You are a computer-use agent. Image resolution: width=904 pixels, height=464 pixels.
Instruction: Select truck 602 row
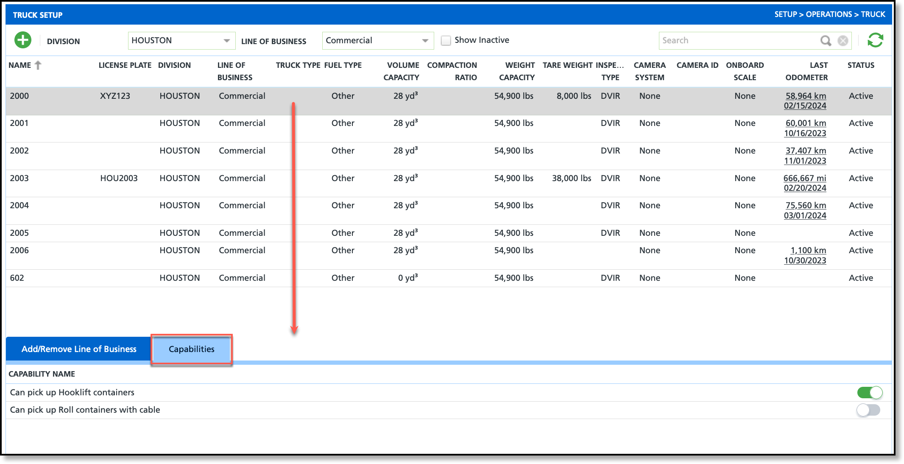(17, 278)
